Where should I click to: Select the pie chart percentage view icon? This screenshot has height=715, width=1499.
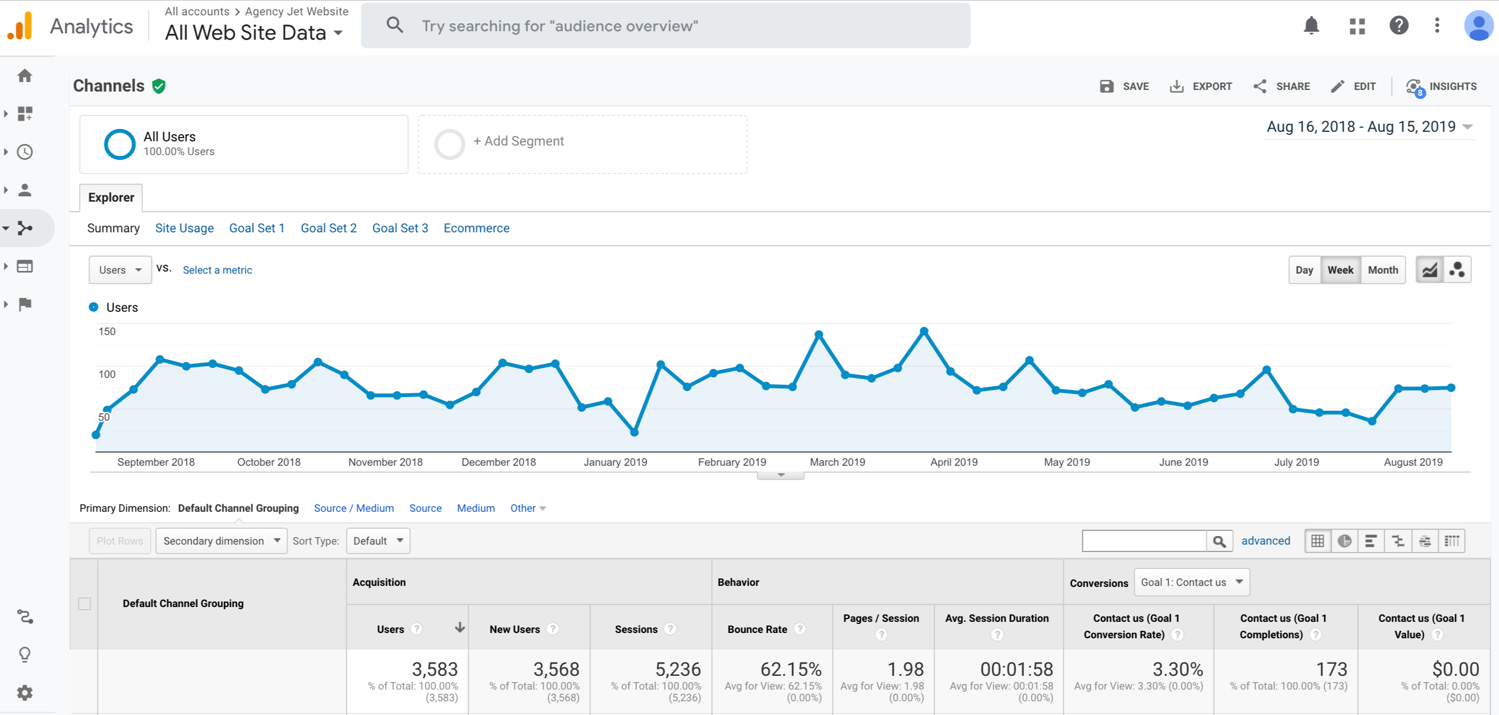[1344, 541]
